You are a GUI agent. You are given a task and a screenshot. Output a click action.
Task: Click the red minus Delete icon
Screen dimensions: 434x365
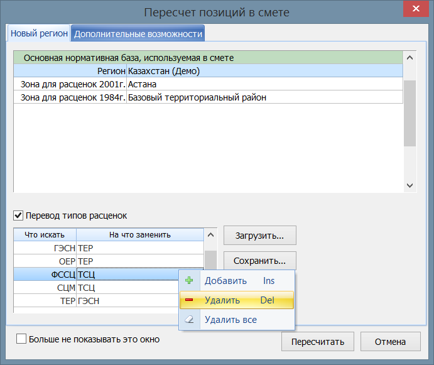(x=190, y=300)
